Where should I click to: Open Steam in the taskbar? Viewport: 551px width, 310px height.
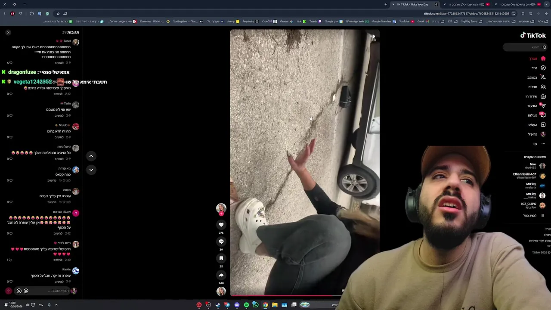(218, 305)
